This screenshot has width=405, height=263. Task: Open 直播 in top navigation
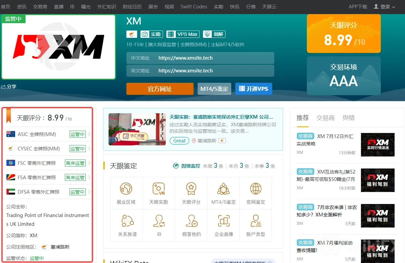click(59, 7)
